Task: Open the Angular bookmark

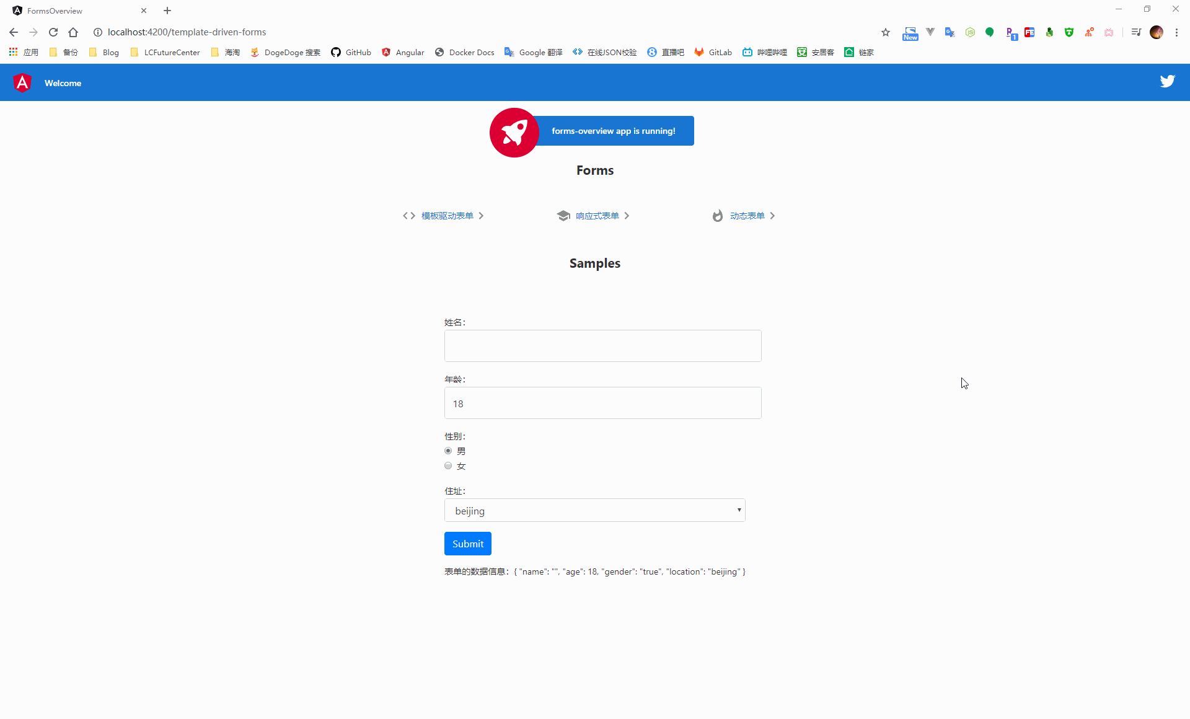Action: tap(403, 53)
